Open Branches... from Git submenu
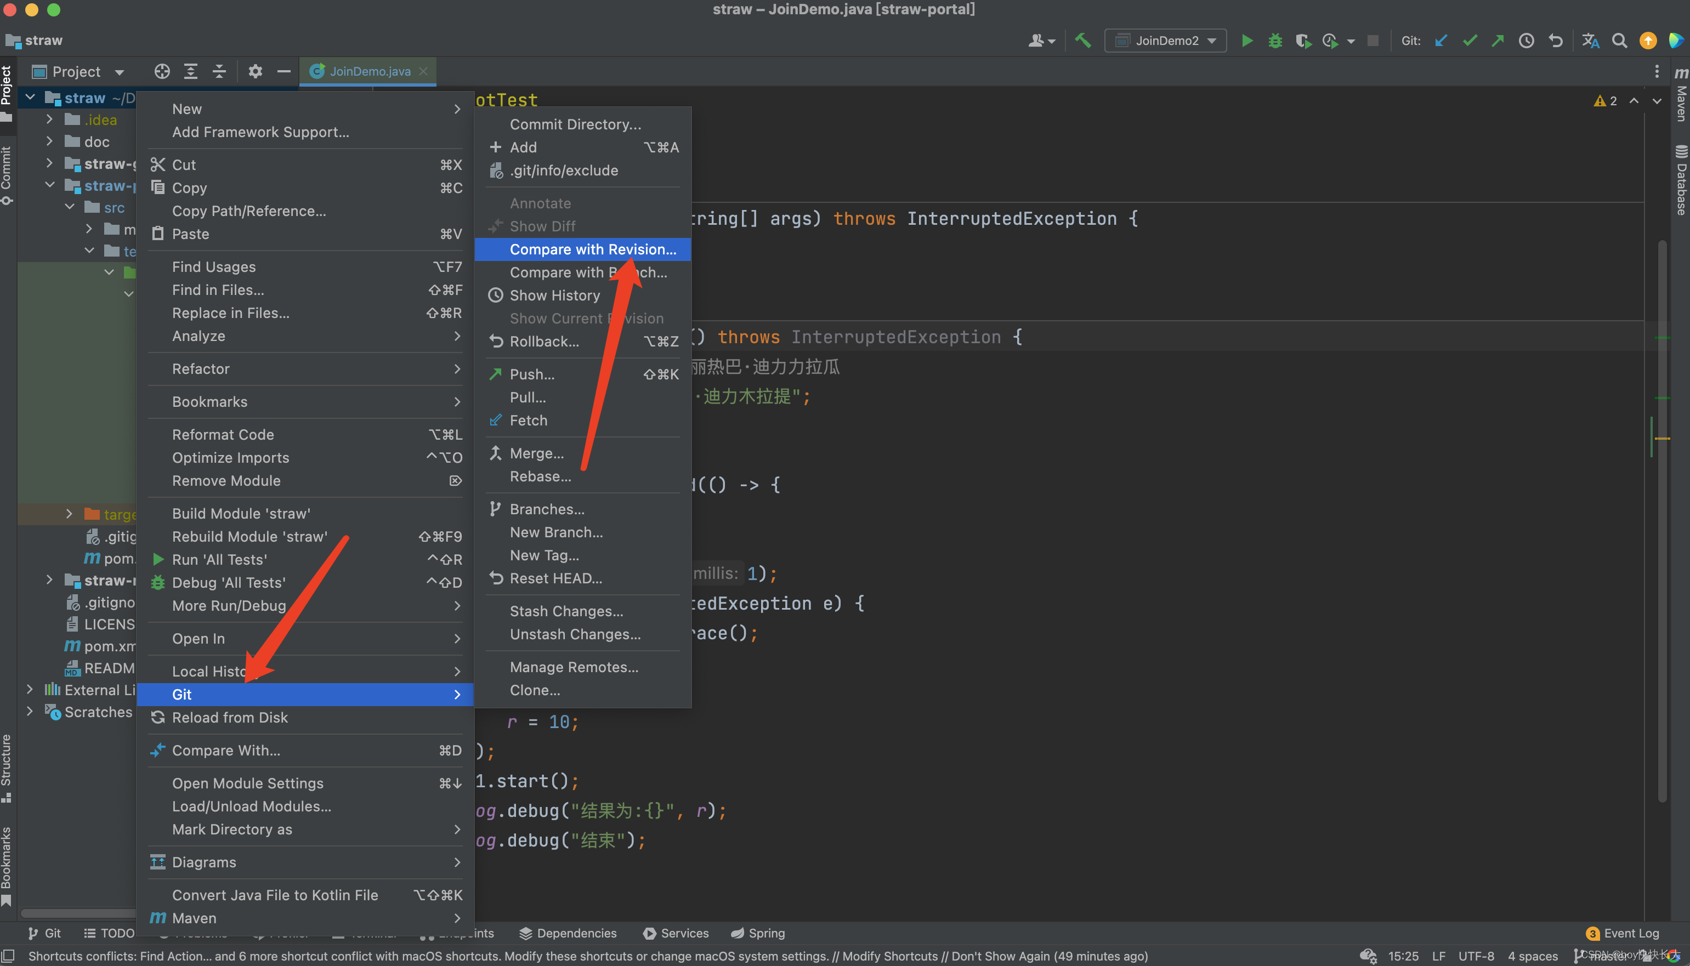The width and height of the screenshot is (1690, 966). (582, 509)
